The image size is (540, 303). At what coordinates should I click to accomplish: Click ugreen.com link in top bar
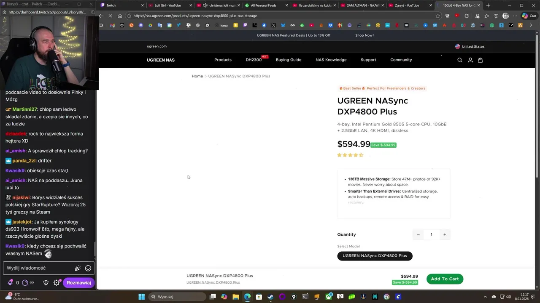click(x=157, y=46)
